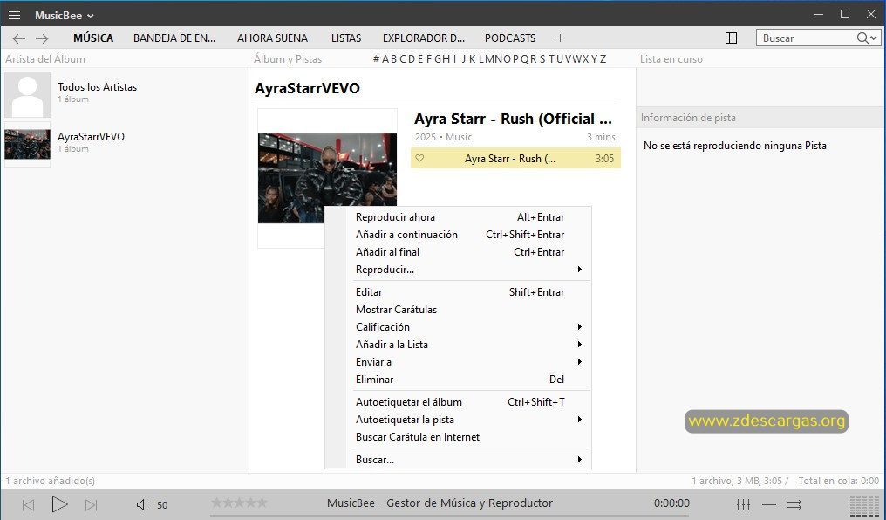This screenshot has width=886, height=520.
Task: Click the Todos los Artistas placeholder avatar
Action: pos(27,94)
